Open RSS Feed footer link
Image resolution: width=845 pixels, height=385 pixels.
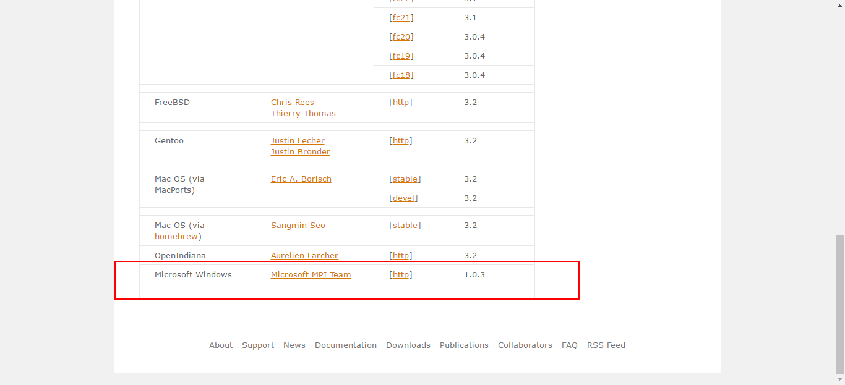606,345
